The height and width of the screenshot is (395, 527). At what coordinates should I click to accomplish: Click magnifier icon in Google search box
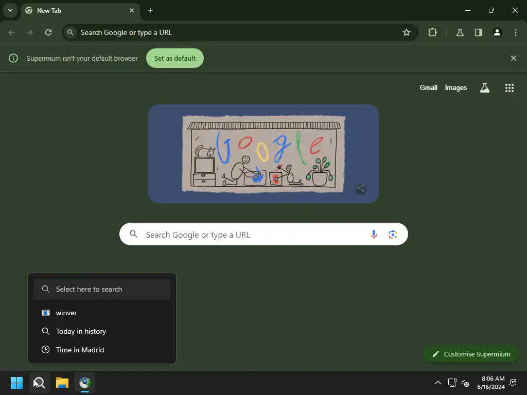[133, 234]
